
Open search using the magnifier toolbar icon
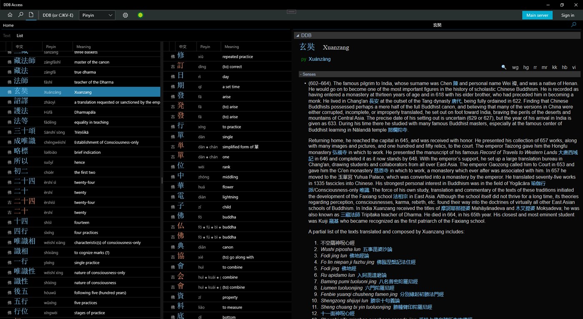click(x=20, y=15)
